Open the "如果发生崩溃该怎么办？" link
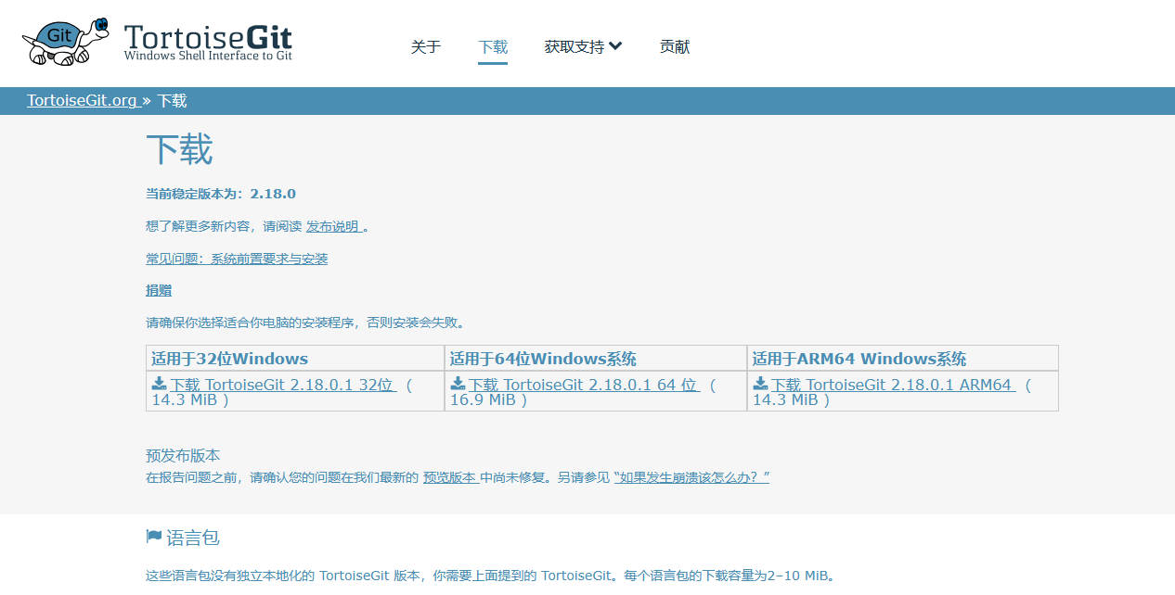 point(691,477)
